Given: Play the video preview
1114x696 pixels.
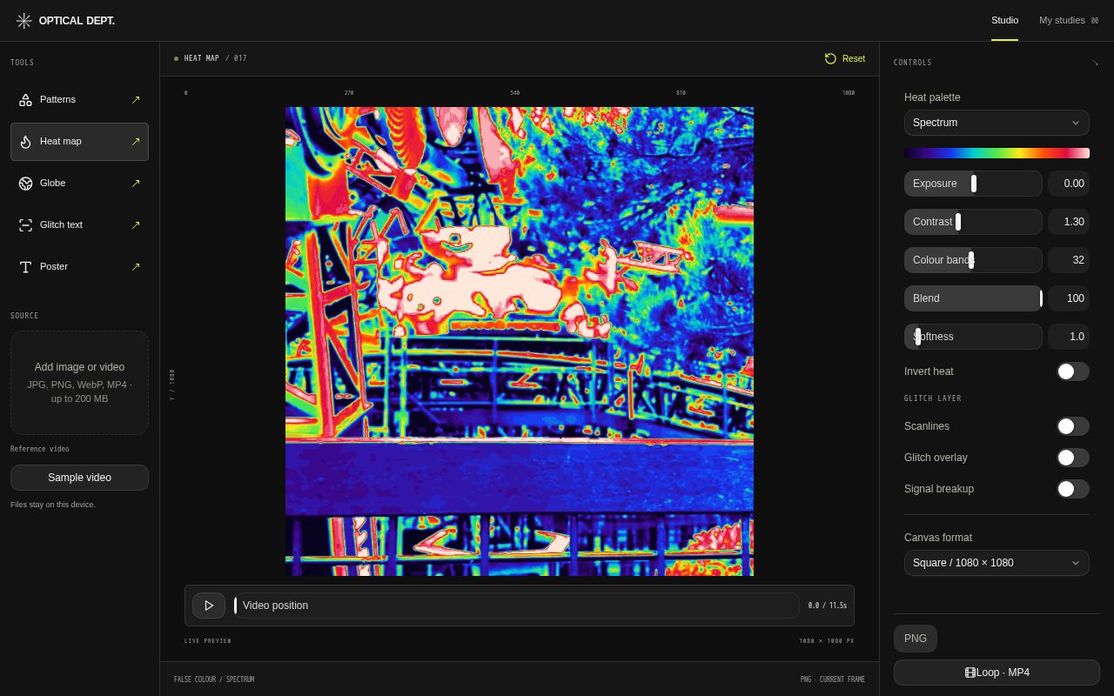Looking at the screenshot, I should coord(209,606).
